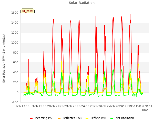Click the 1000 y-axis tick label
This screenshot has width=164, height=123.
(15, 43)
